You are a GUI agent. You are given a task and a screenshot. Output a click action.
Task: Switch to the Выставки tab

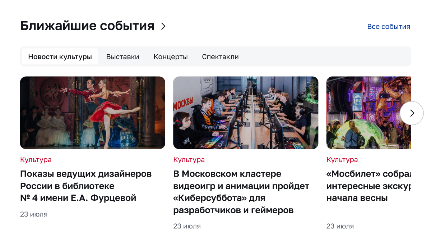(122, 56)
